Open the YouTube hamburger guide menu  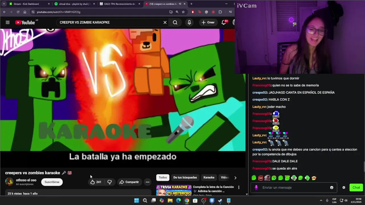pyautogui.click(x=8, y=22)
